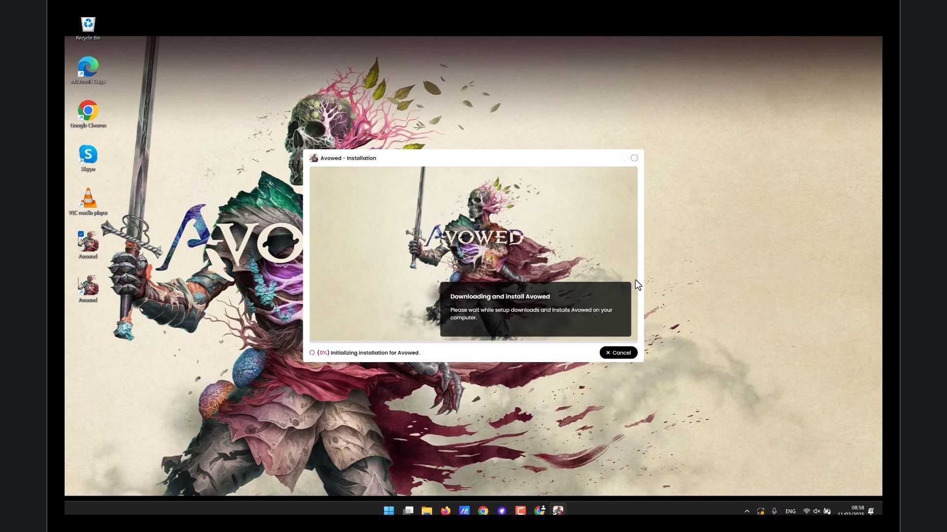Open the blue striped app taskbar icon

464,511
